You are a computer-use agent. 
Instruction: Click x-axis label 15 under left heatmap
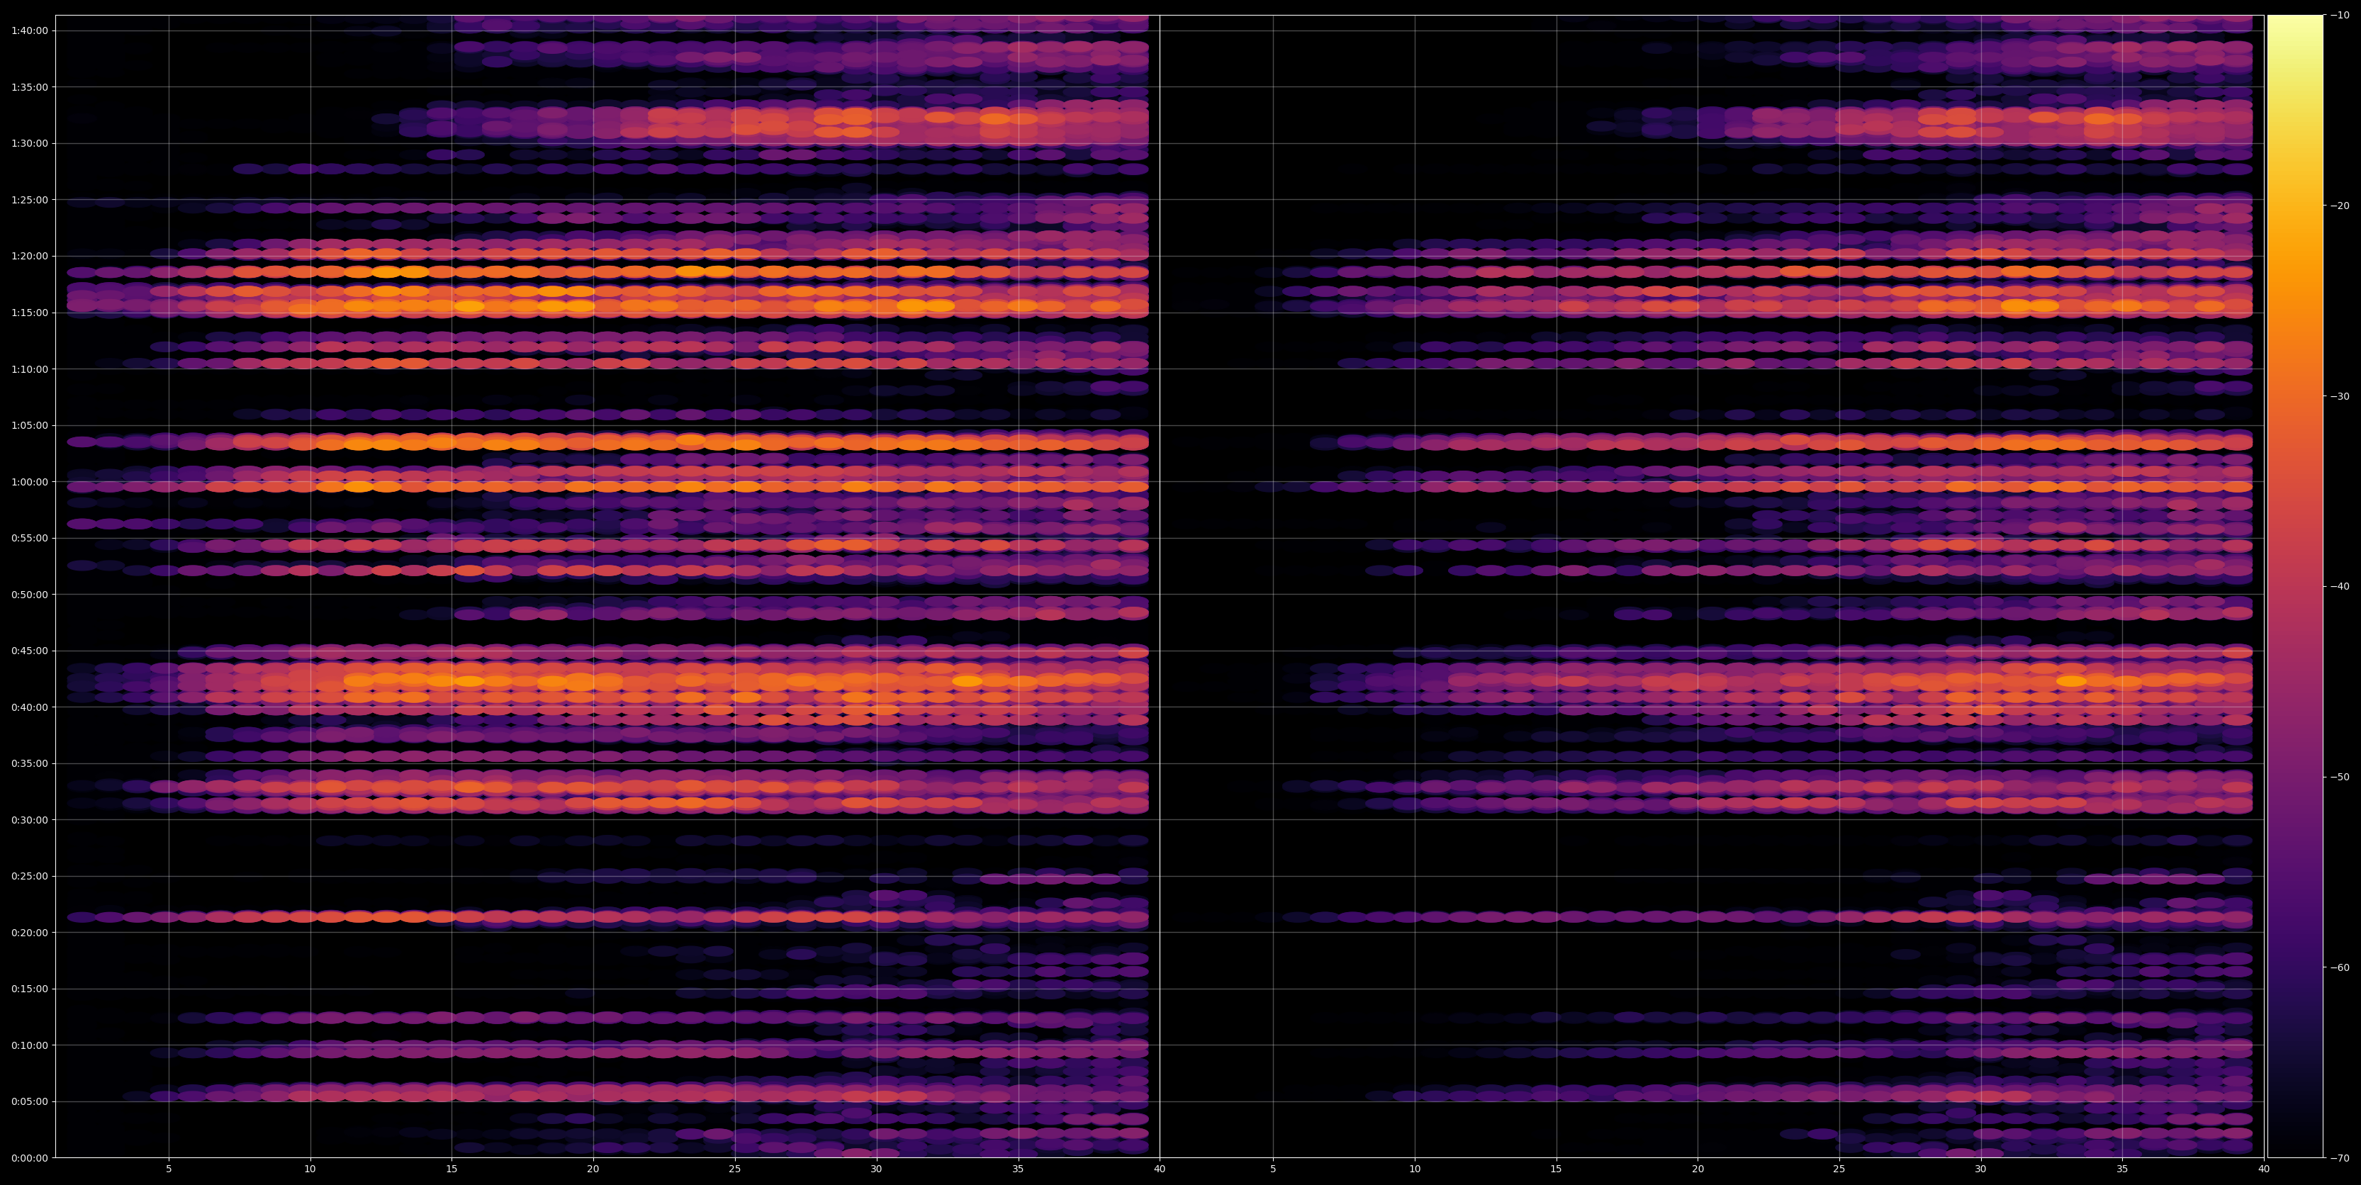[452, 1169]
